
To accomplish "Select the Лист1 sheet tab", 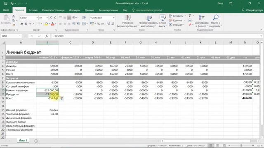I will tap(23, 141).
